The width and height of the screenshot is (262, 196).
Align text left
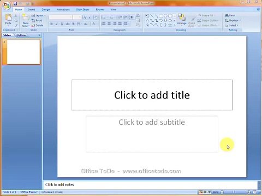[104, 23]
